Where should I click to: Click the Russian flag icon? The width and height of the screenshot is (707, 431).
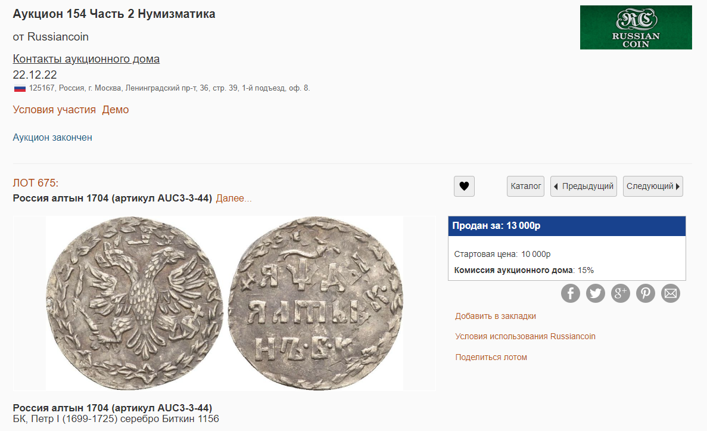[20, 88]
